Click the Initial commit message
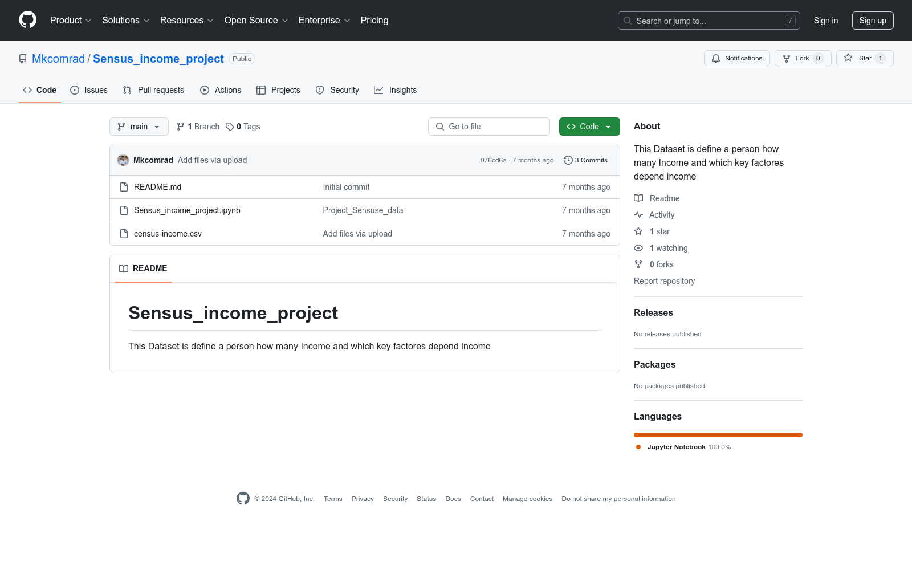Image resolution: width=912 pixels, height=570 pixels. click(x=346, y=187)
